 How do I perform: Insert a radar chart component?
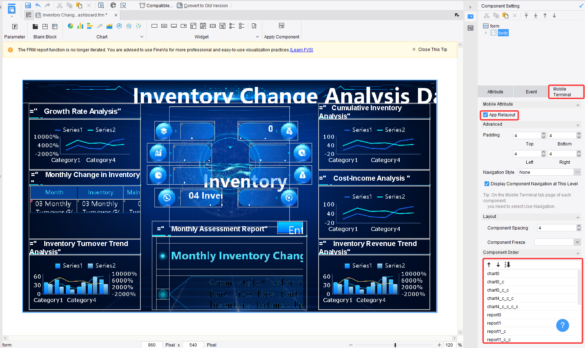tap(129, 26)
